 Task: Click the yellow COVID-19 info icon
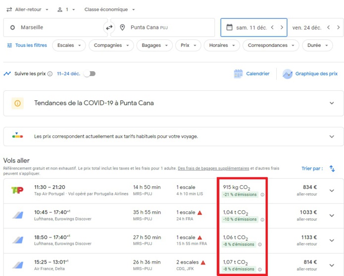[x=17, y=103]
